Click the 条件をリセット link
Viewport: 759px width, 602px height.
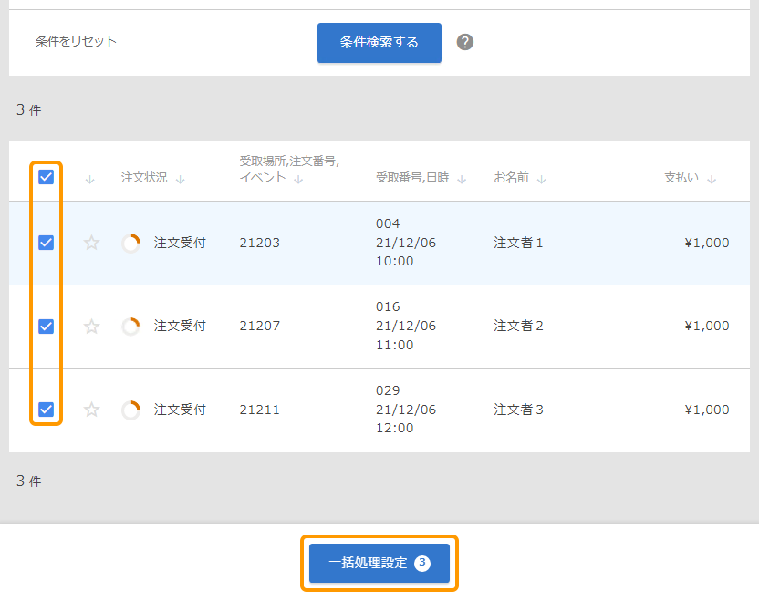[76, 41]
